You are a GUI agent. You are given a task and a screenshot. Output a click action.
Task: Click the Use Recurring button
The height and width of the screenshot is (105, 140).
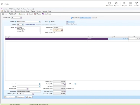click(x=20, y=97)
